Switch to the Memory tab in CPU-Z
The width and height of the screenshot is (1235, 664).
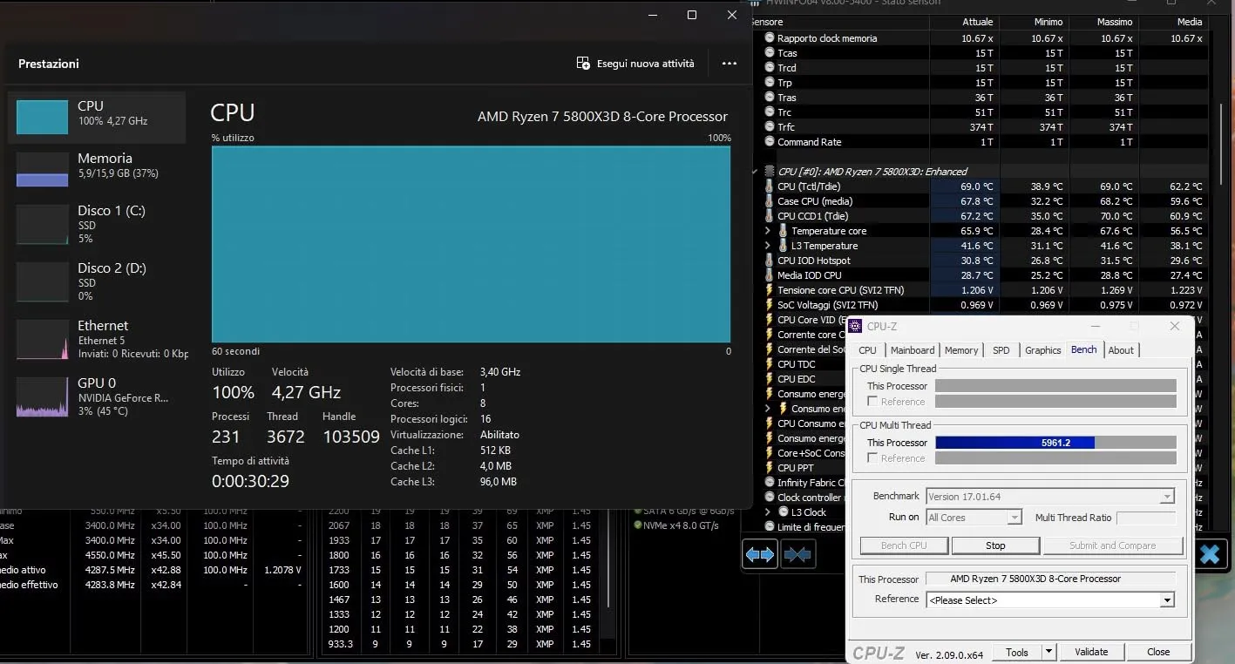pos(961,350)
